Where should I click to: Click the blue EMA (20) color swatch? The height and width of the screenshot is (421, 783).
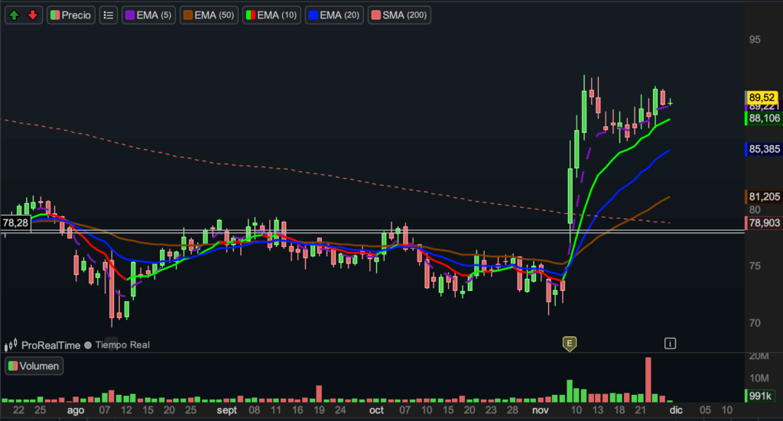tap(314, 15)
